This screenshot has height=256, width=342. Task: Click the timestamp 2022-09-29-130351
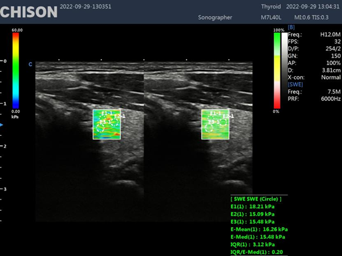[x=85, y=6]
